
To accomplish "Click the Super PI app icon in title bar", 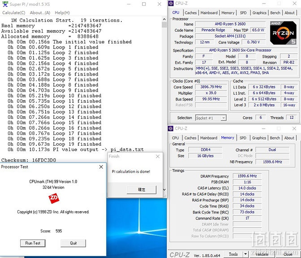I will click(x=5, y=4).
